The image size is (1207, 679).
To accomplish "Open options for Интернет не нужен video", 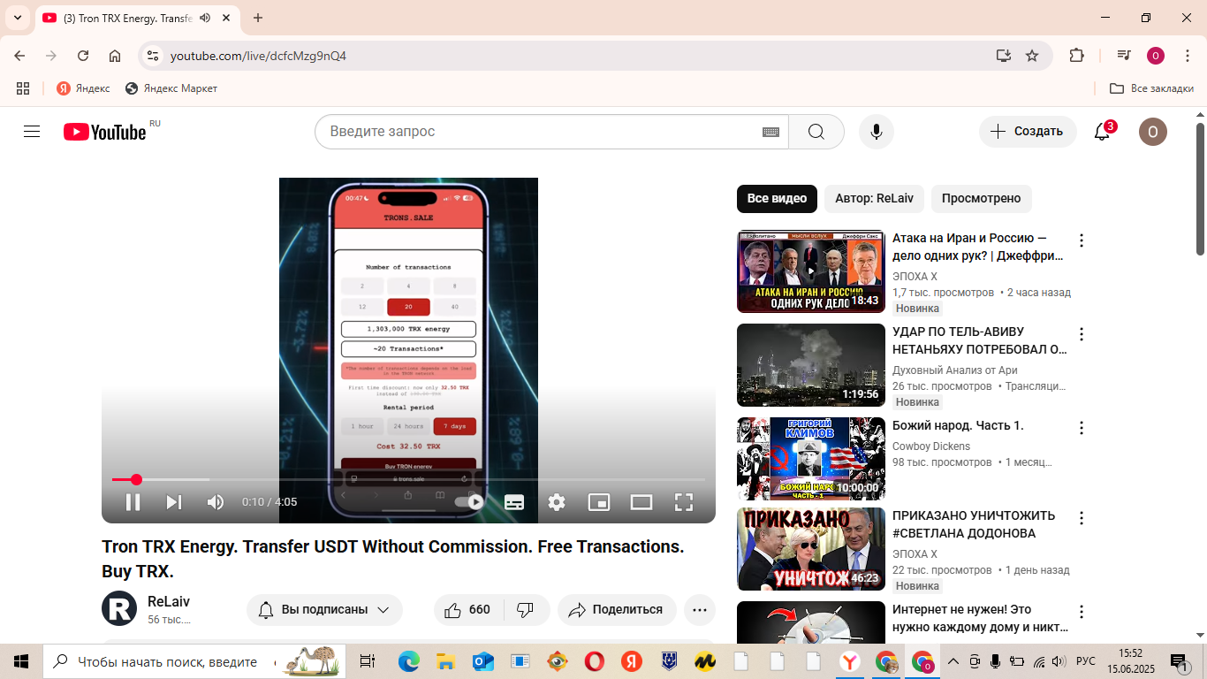I will (x=1081, y=612).
